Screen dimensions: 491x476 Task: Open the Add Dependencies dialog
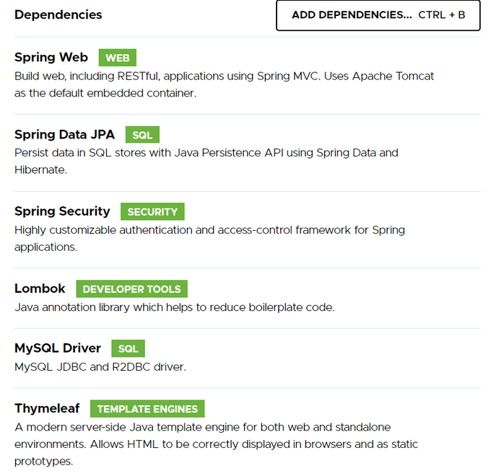tap(378, 15)
